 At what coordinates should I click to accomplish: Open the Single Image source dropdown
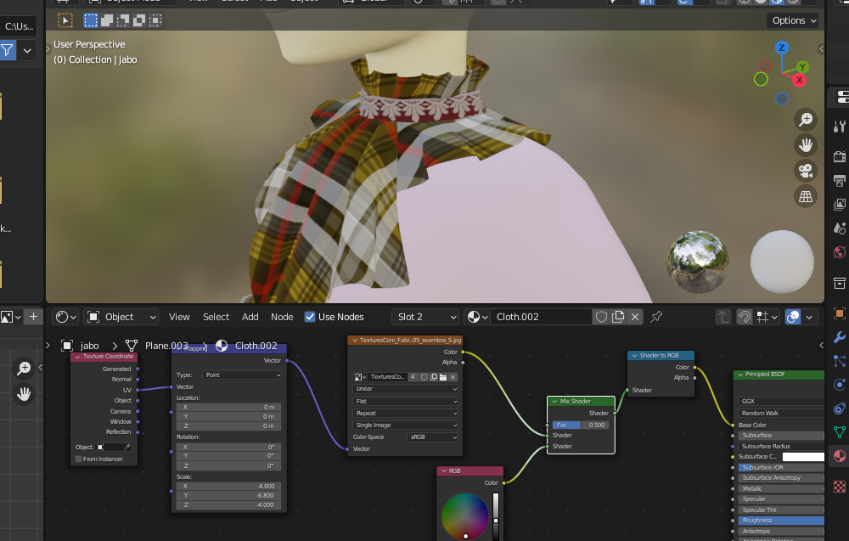[x=406, y=425]
